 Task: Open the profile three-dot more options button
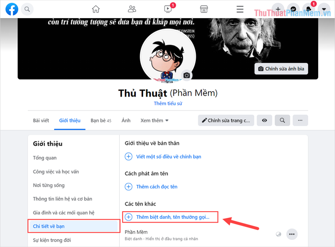[300, 120]
